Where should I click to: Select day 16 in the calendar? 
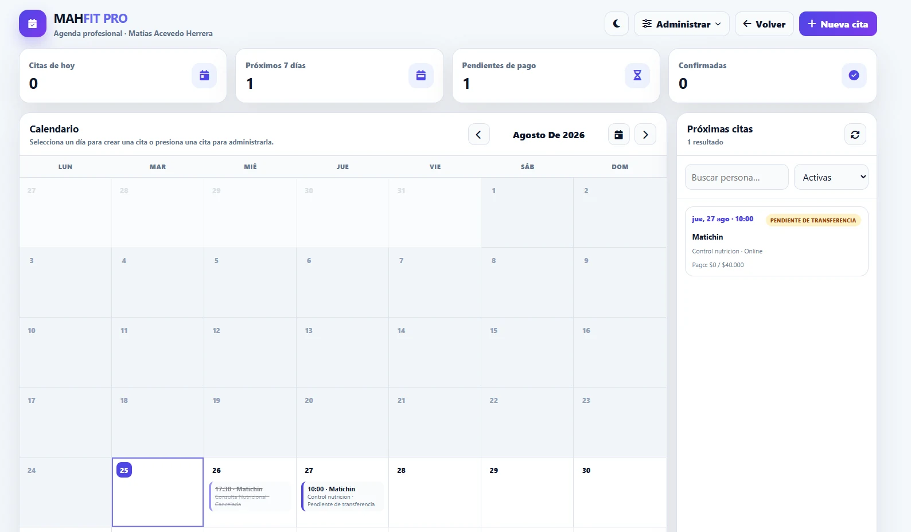(620, 352)
